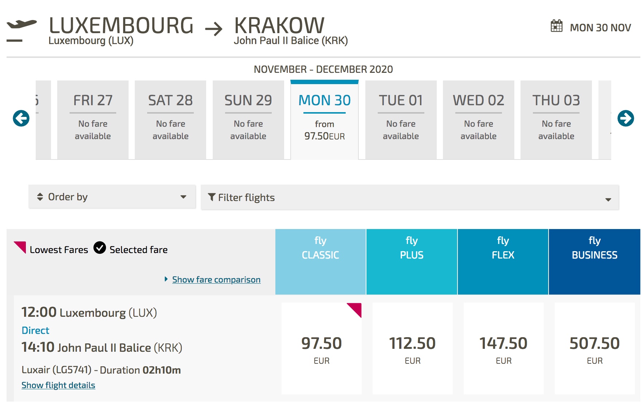Expand the Filter flights dropdown

pos(410,197)
